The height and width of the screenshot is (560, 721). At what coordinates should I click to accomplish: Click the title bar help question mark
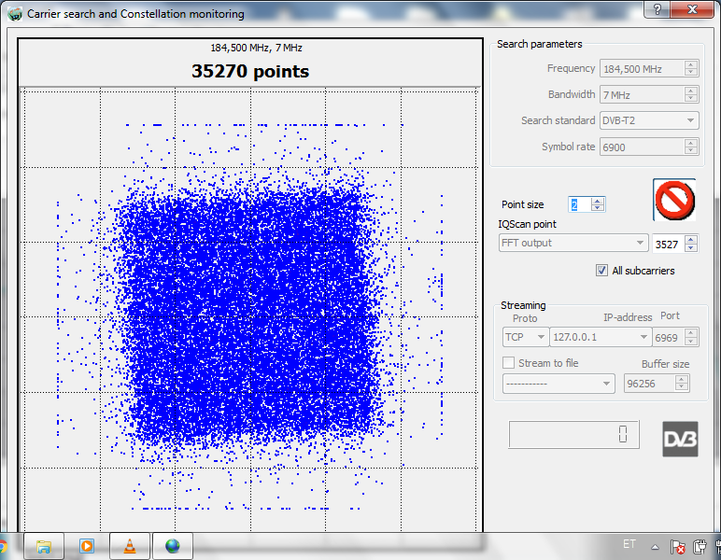[x=658, y=9]
